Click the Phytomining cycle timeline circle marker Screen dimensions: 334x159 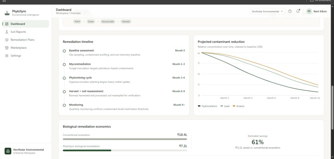(64, 78)
